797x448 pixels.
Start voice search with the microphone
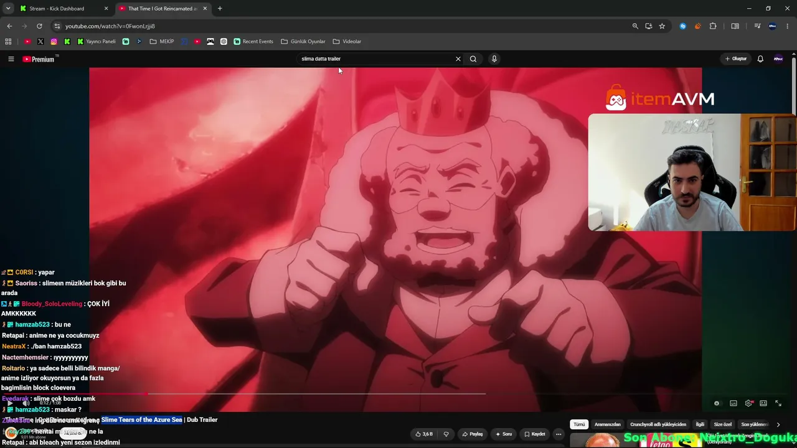point(494,59)
